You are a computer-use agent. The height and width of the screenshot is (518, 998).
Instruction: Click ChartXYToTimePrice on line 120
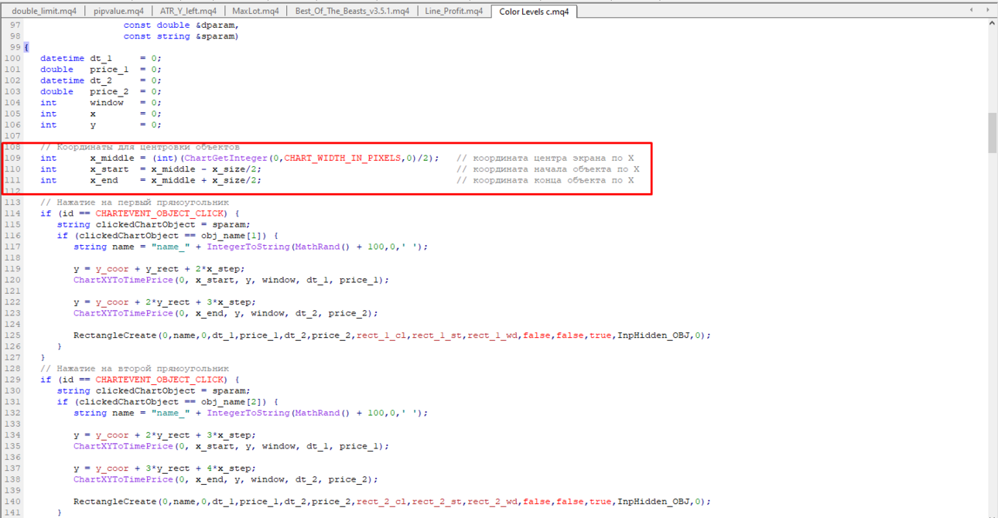[x=123, y=280]
